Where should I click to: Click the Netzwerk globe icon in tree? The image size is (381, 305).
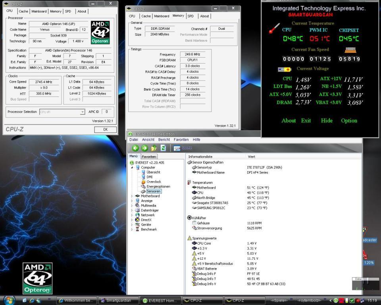pos(138,215)
